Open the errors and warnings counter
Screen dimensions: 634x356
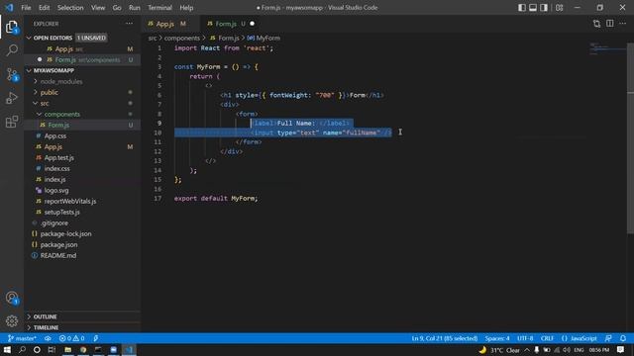(72, 338)
